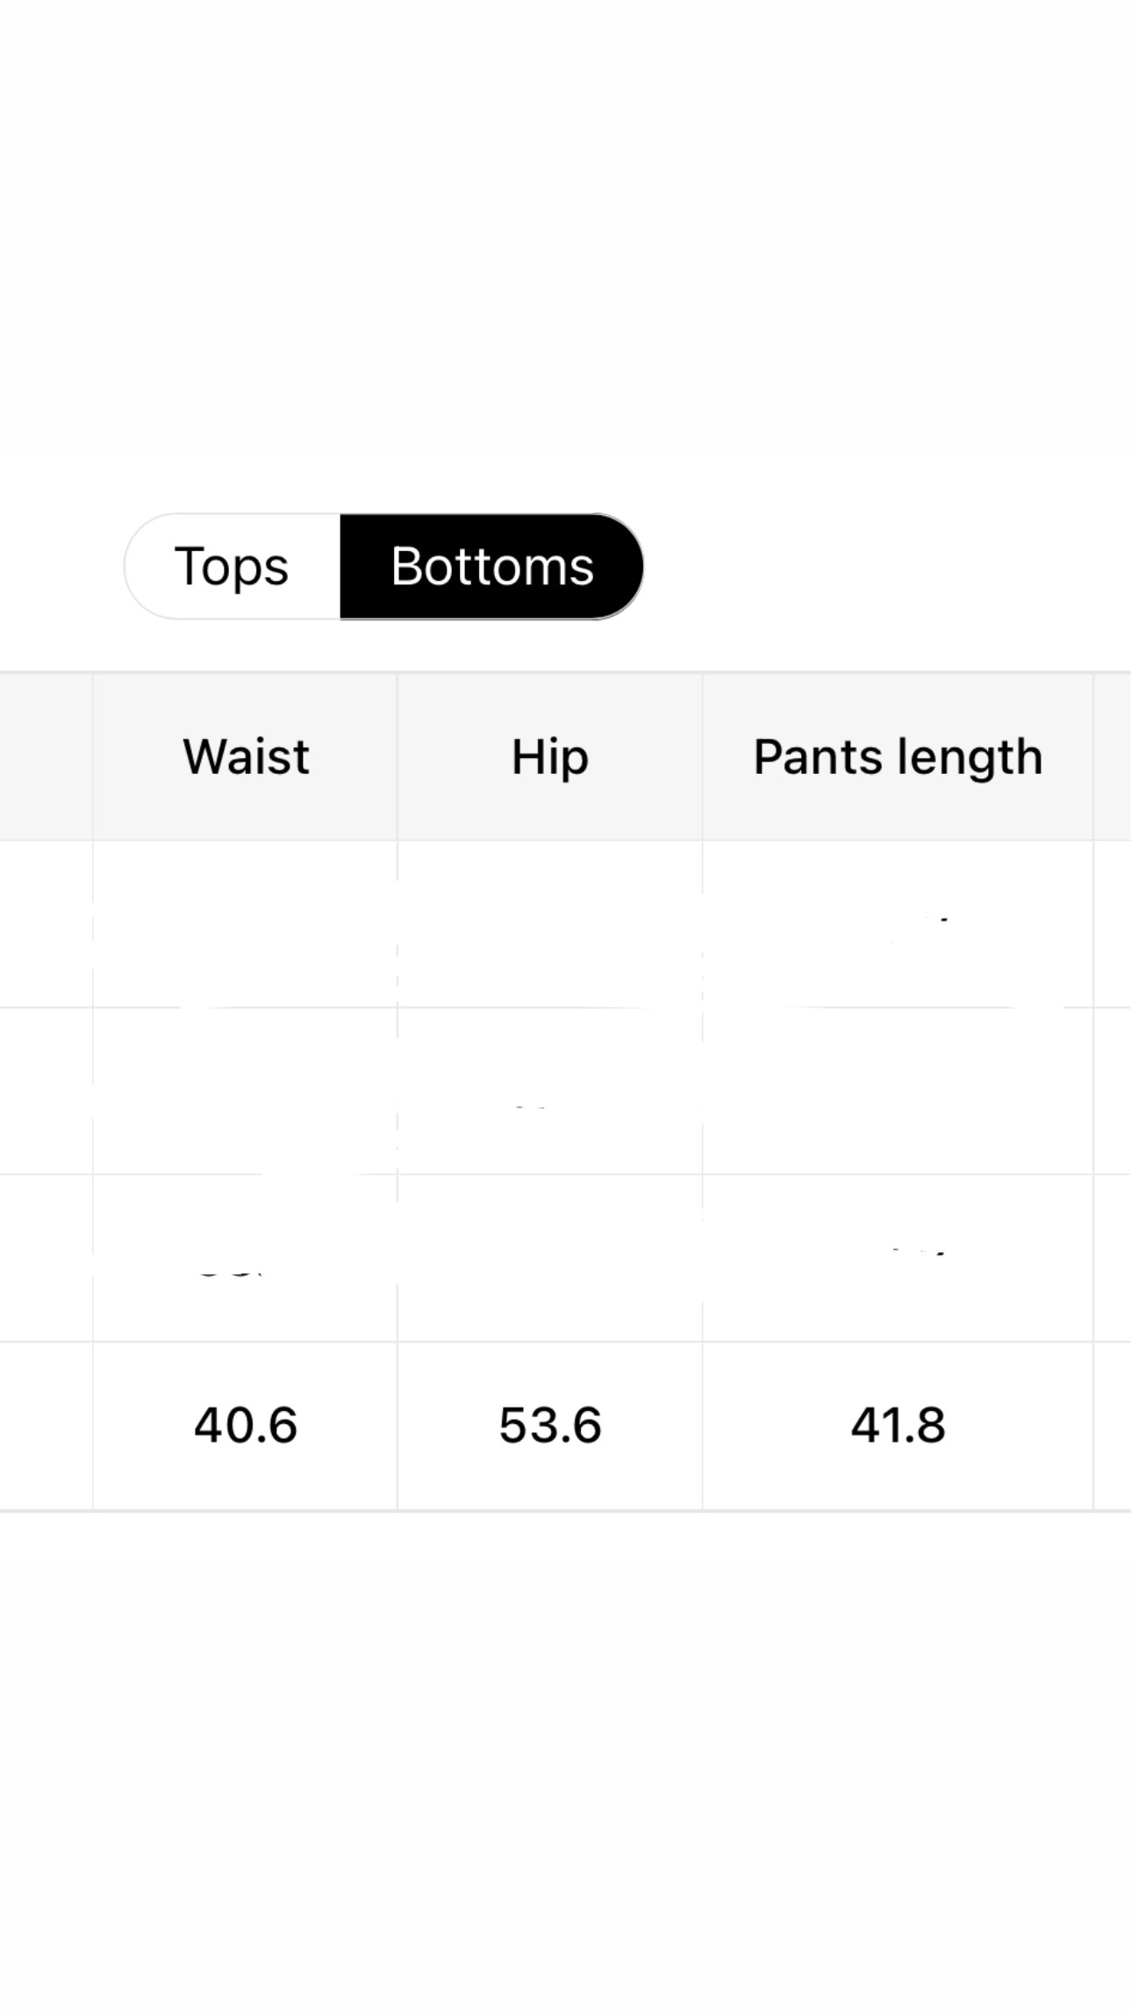This screenshot has width=1132, height=2012.
Task: Click the third blank row's Waist cell
Action: (246, 1257)
